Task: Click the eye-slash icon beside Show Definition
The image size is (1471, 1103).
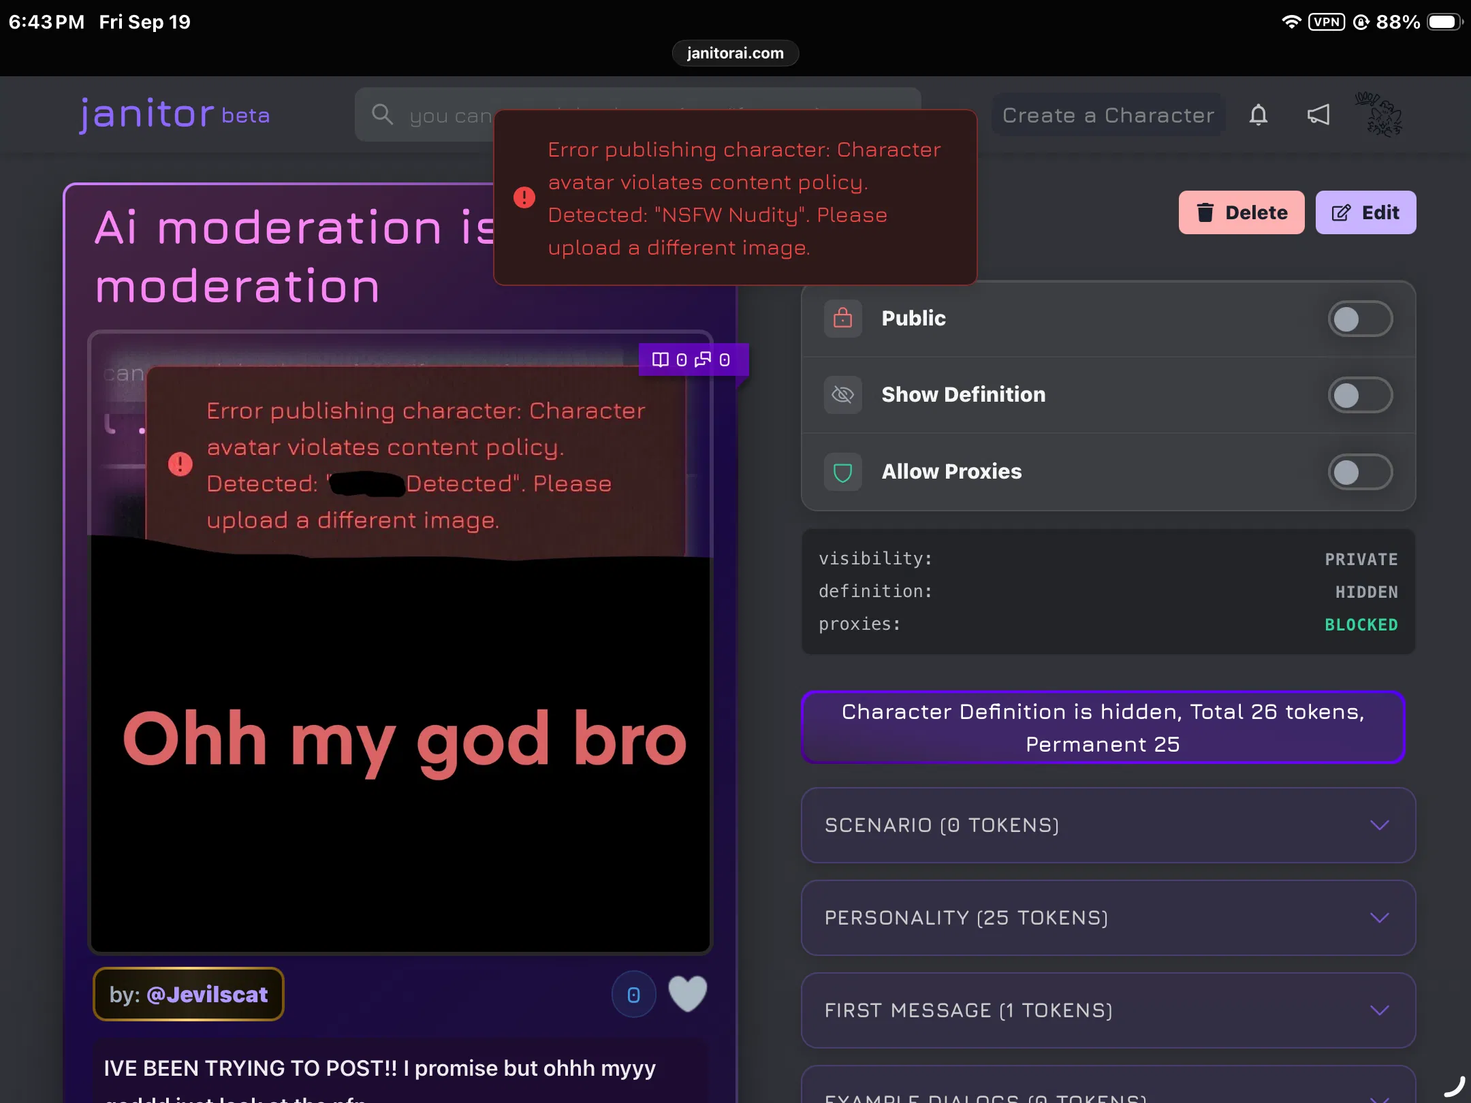Action: click(x=842, y=394)
